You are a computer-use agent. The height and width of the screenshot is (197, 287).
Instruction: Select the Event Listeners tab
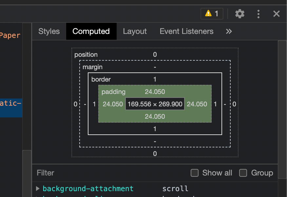(x=186, y=31)
